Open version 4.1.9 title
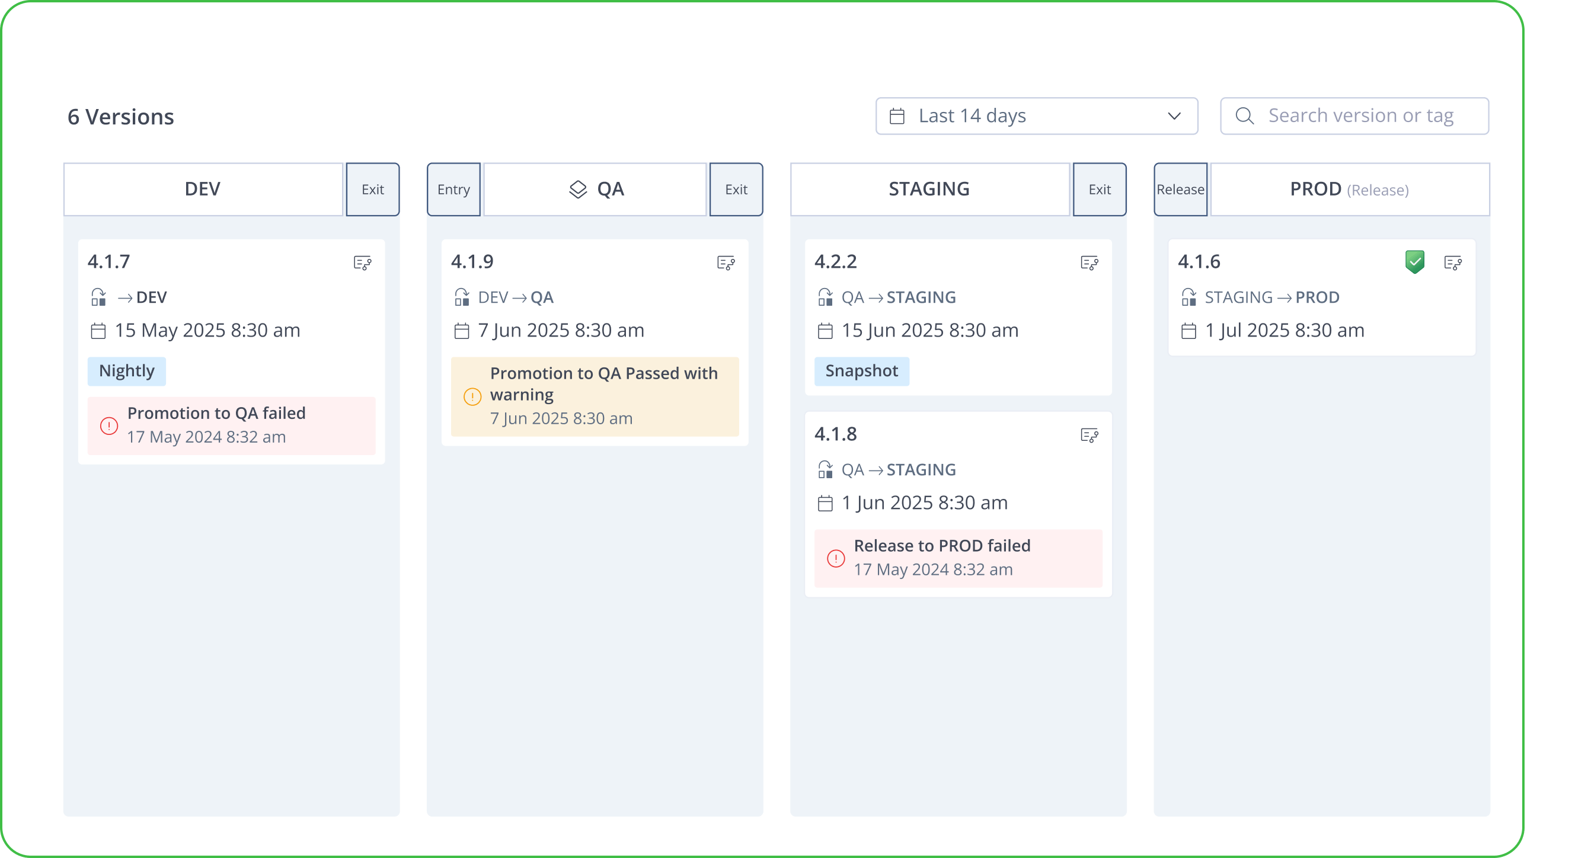 pos(472,262)
